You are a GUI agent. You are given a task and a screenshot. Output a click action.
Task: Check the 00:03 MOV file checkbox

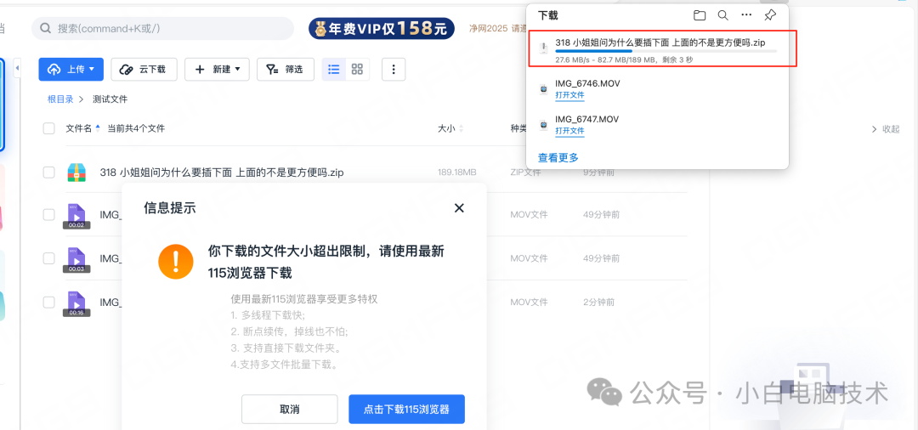pos(49,258)
